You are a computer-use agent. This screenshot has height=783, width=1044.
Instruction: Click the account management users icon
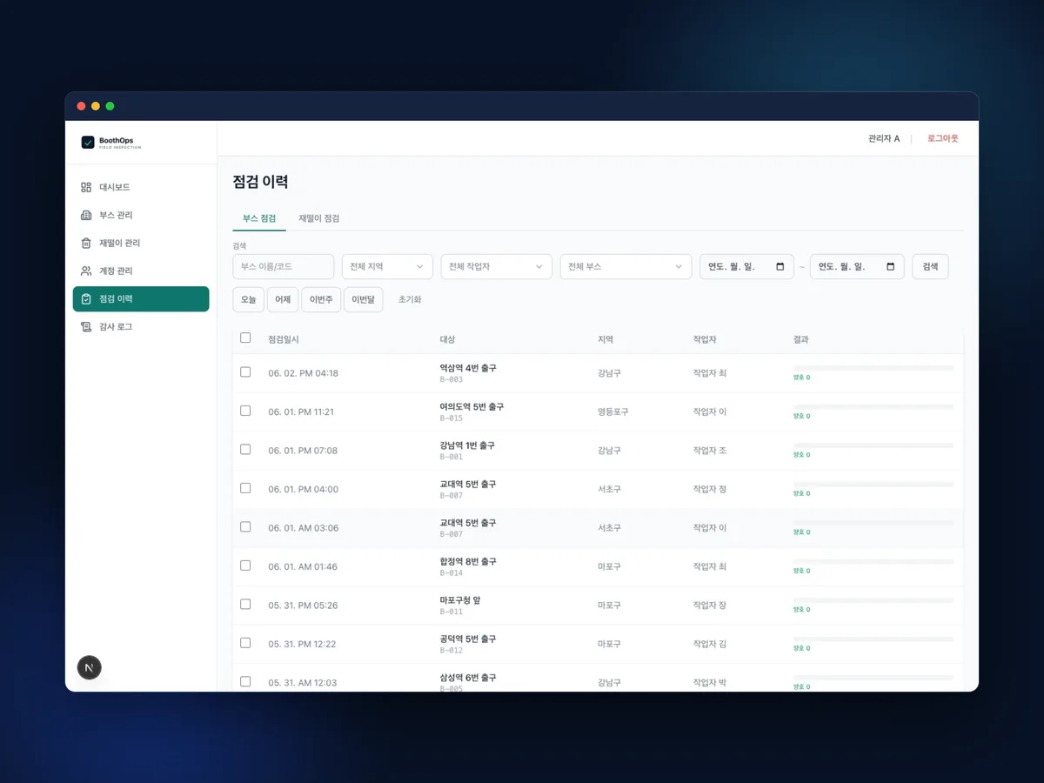coord(86,271)
